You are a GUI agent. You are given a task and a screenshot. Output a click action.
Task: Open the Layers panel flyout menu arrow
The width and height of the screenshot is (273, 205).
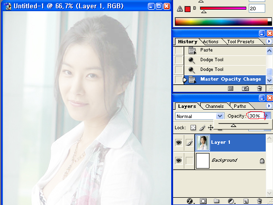(269, 106)
